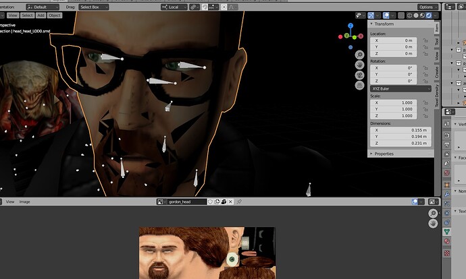The image size is (466, 279).
Task: Open the Particles properties tab icon
Action: click(x=446, y=204)
